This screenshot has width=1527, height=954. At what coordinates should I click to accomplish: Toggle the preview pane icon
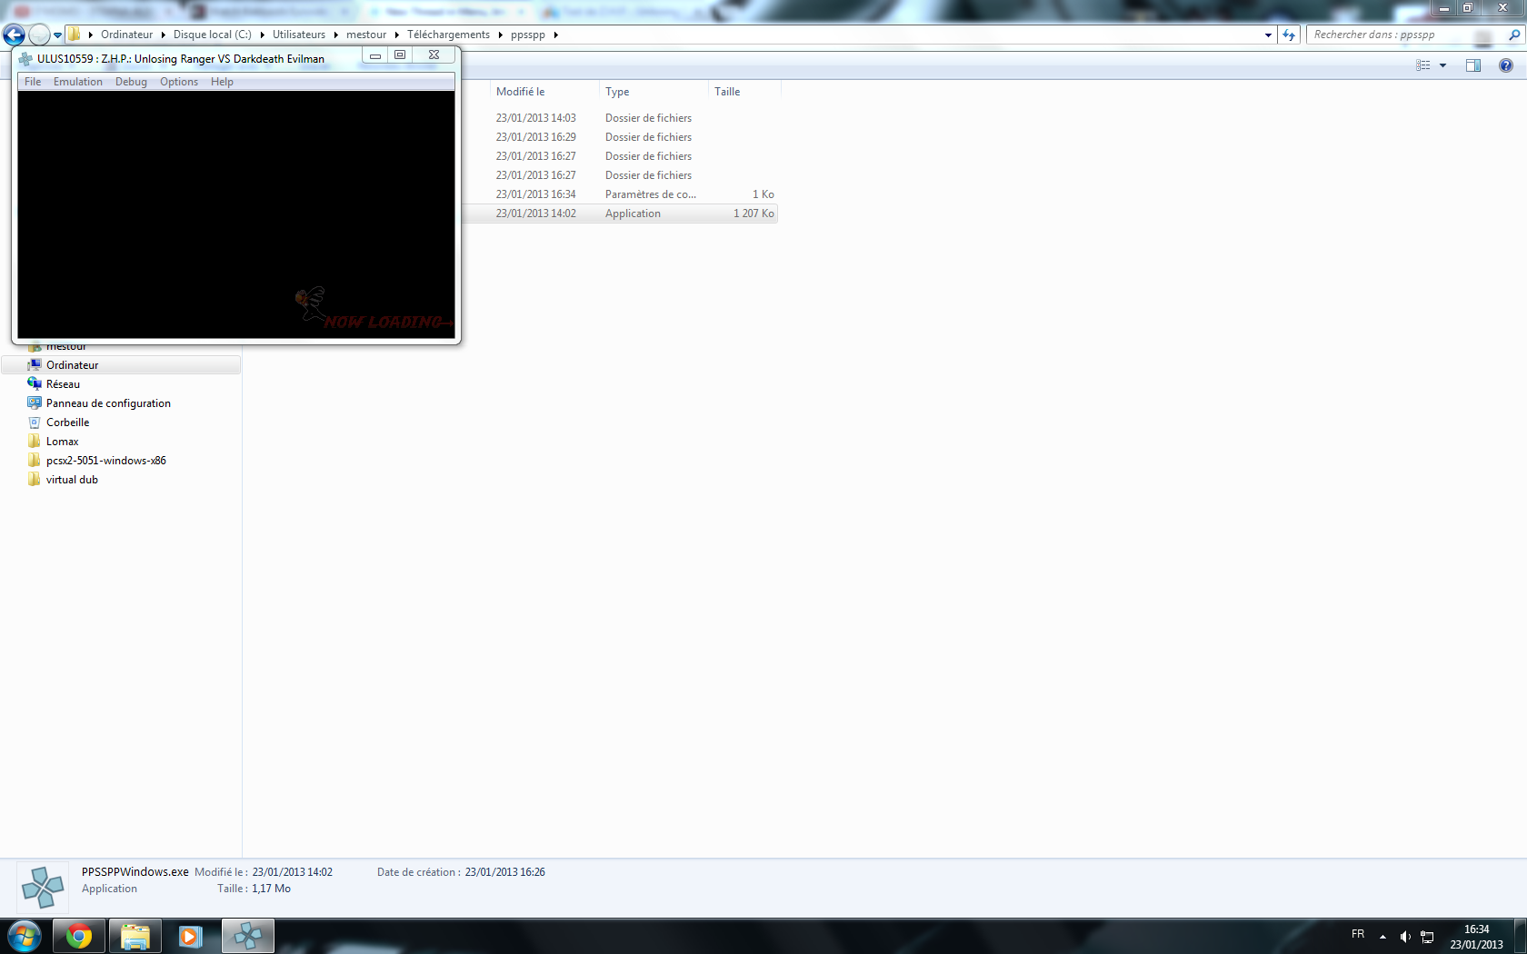1472,65
